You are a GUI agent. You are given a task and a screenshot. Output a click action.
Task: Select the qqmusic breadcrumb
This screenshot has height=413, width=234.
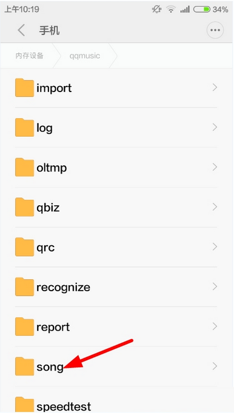click(x=85, y=56)
